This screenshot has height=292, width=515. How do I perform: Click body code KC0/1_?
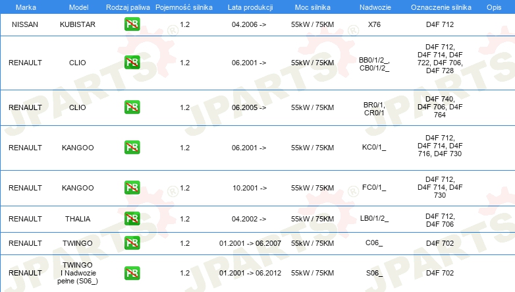(x=374, y=147)
